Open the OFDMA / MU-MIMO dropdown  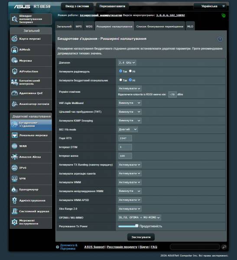click(140, 218)
